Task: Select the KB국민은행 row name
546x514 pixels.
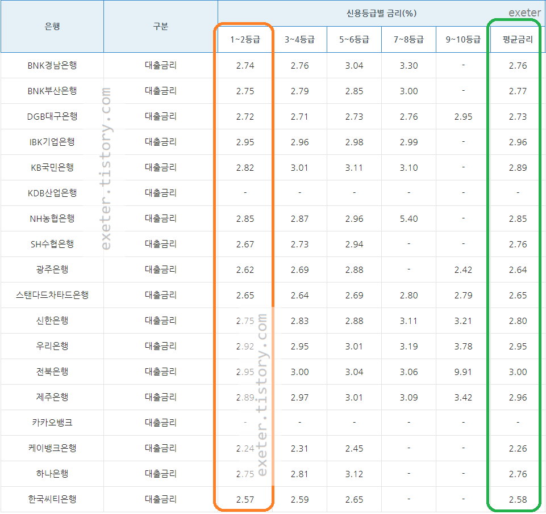Action: tap(52, 167)
